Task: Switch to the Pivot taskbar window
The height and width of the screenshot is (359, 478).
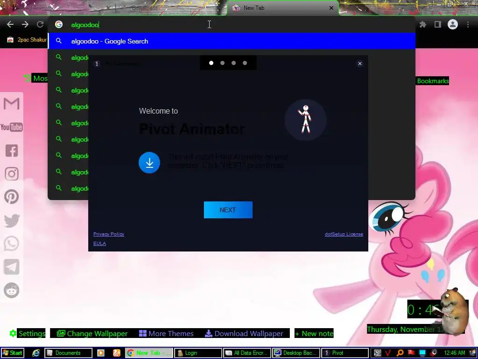Action: (x=345, y=353)
